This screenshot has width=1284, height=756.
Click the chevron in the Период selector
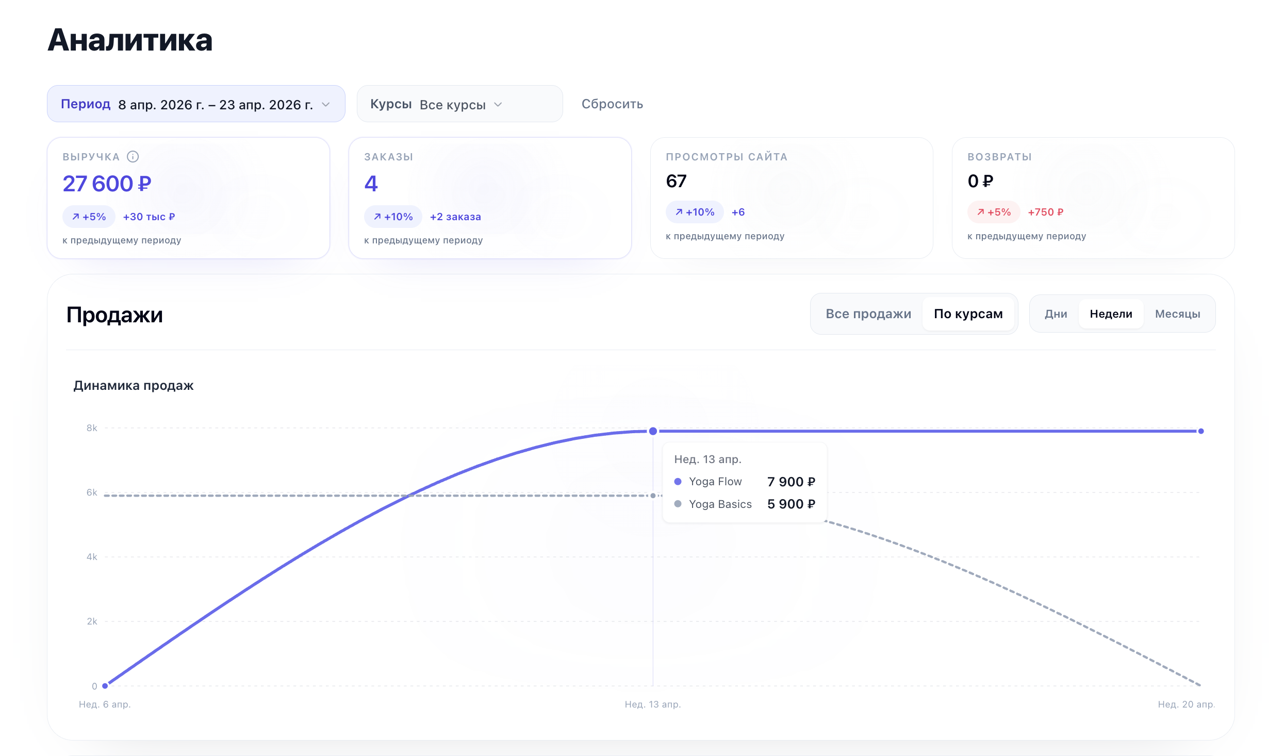pyautogui.click(x=326, y=104)
